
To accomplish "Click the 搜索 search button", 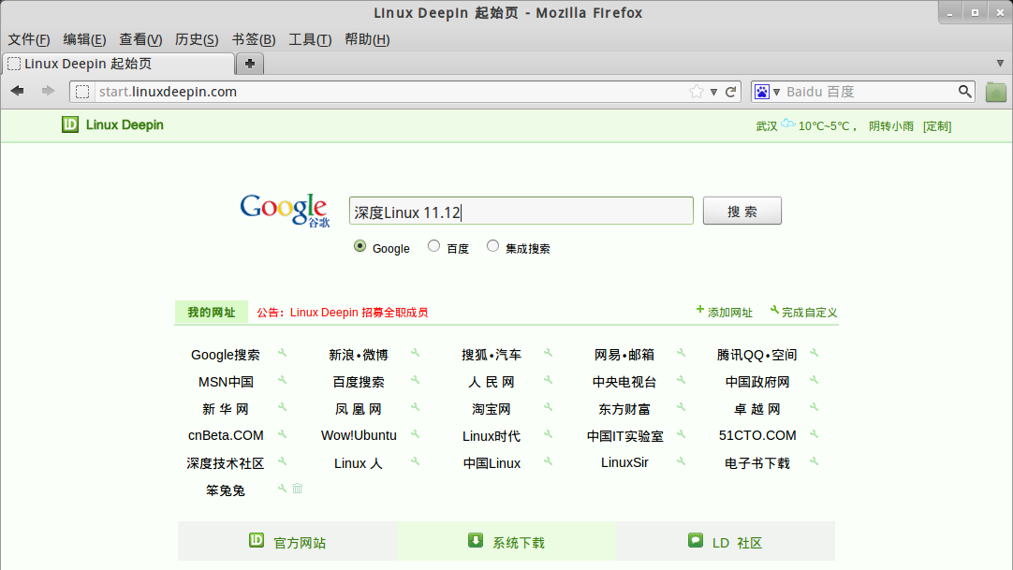I will (x=741, y=212).
